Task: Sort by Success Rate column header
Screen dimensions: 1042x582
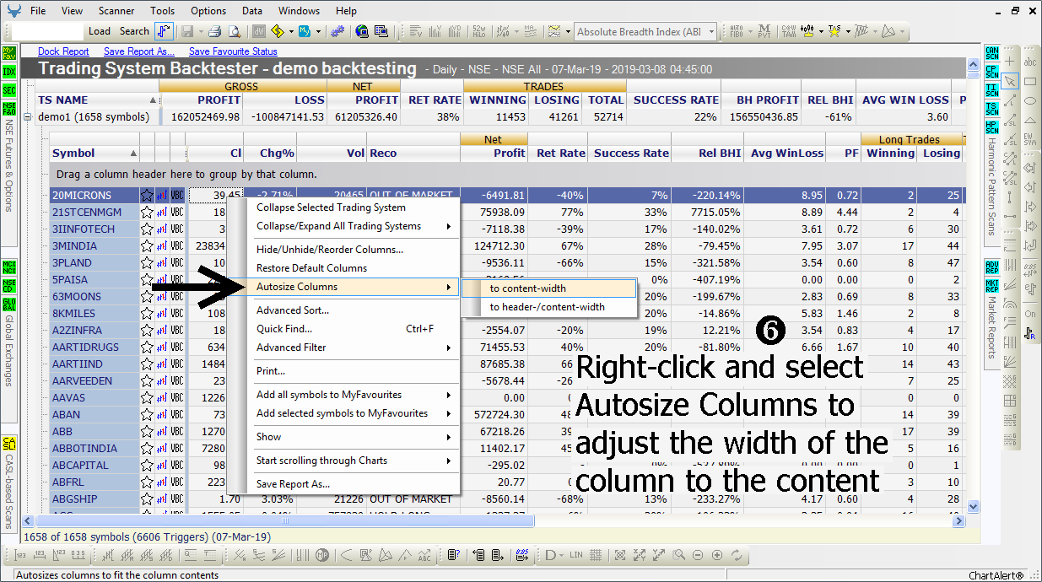Action: point(631,154)
